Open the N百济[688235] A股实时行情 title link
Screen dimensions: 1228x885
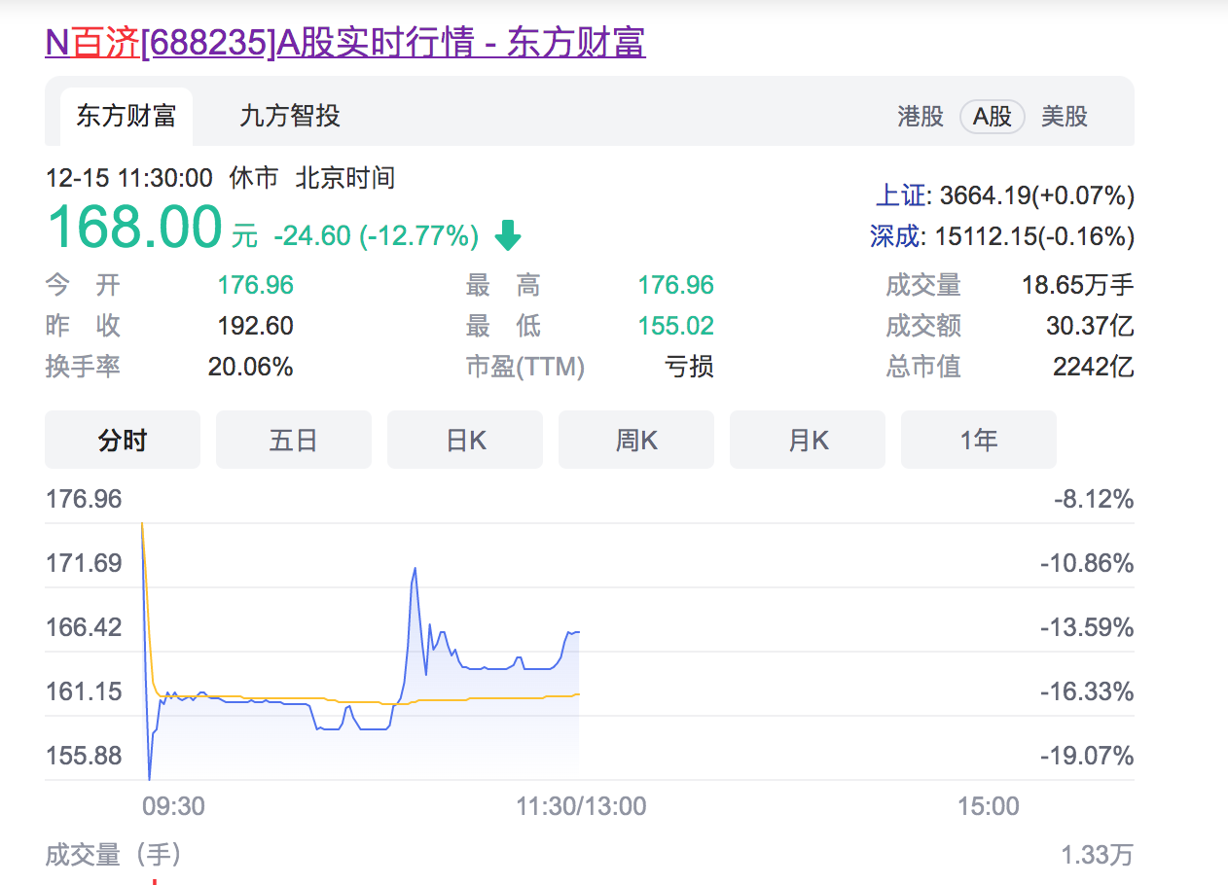coord(345,44)
